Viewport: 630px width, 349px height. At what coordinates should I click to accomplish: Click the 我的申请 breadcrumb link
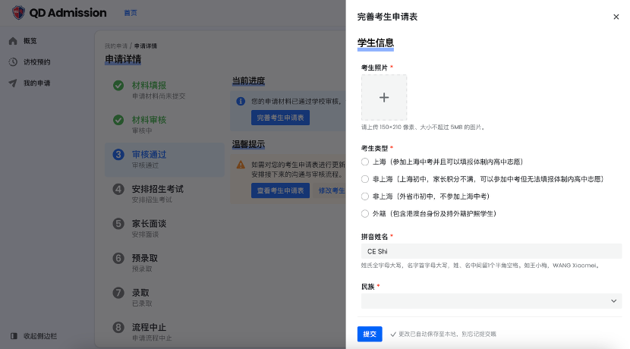click(116, 46)
